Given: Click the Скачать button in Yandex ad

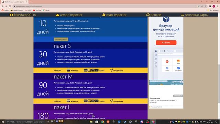Looking at the screenshot, I should tap(166, 42).
